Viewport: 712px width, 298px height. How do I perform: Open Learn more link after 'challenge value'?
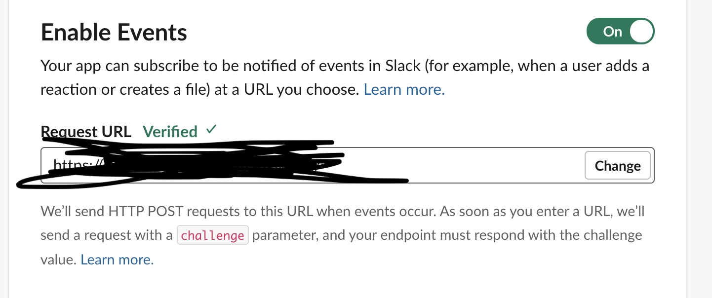117,260
